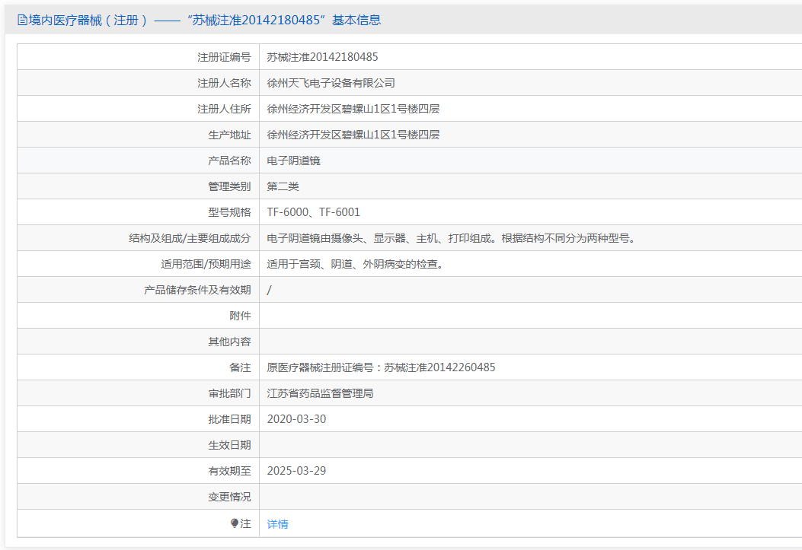Click the 注册人住所 label
Screen dimensions: 802x550
click(x=224, y=109)
